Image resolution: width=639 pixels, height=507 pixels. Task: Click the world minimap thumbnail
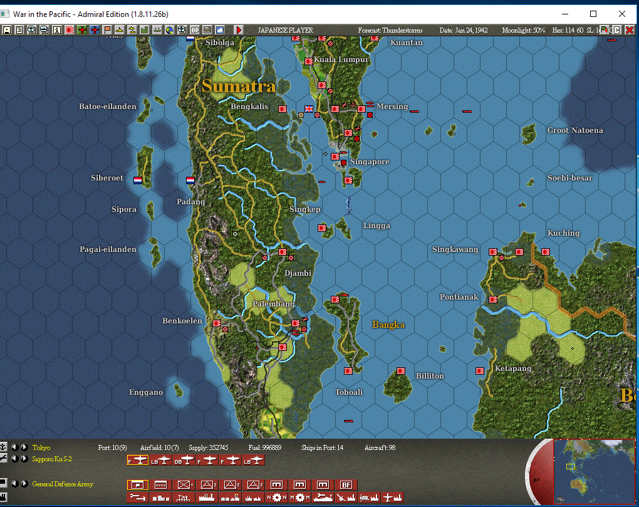click(595, 471)
